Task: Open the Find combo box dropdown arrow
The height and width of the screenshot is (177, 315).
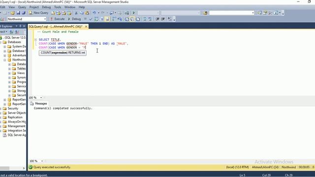Action: (x=252, y=13)
